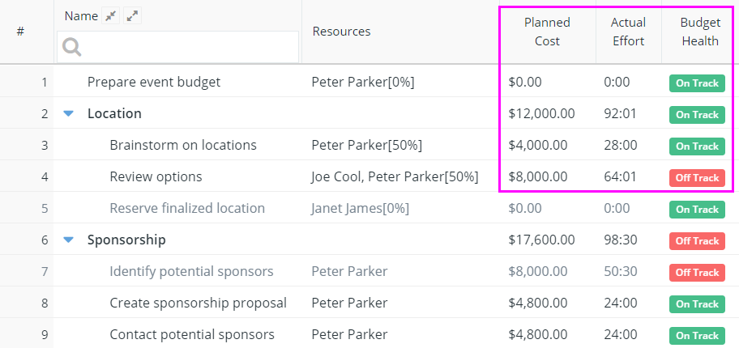Click Joe Cool, Peter Parker resources cell

395,176
